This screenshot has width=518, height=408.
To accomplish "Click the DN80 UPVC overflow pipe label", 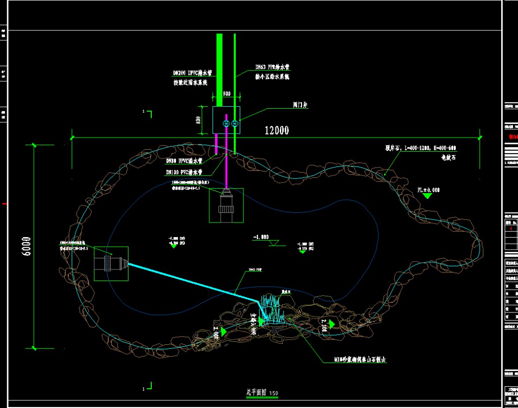I will click(184, 161).
